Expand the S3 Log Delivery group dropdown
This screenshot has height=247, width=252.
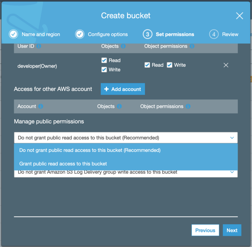(x=126, y=174)
